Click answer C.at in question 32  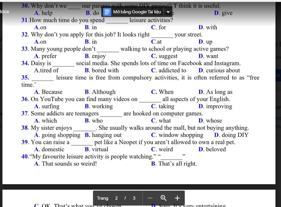(x=156, y=42)
